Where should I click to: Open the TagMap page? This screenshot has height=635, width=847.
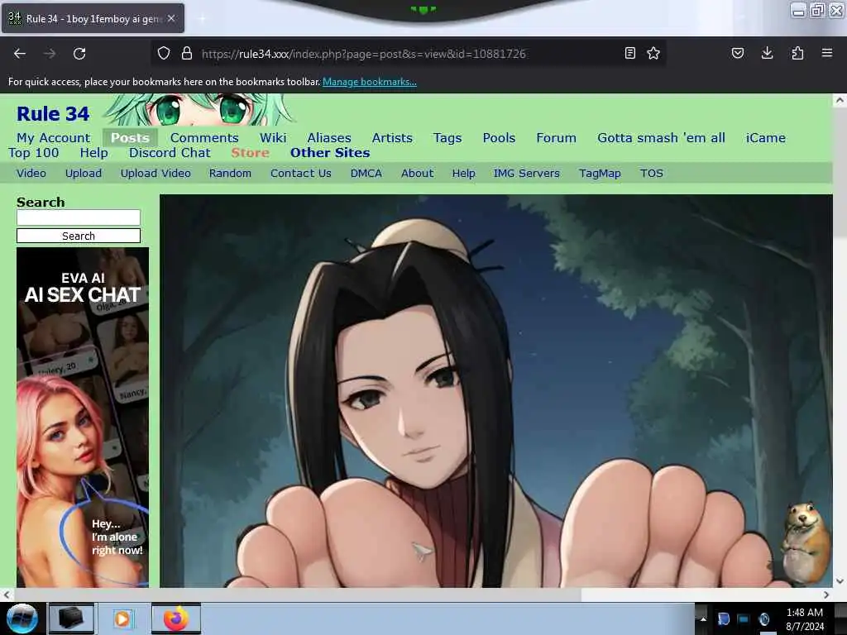point(600,174)
